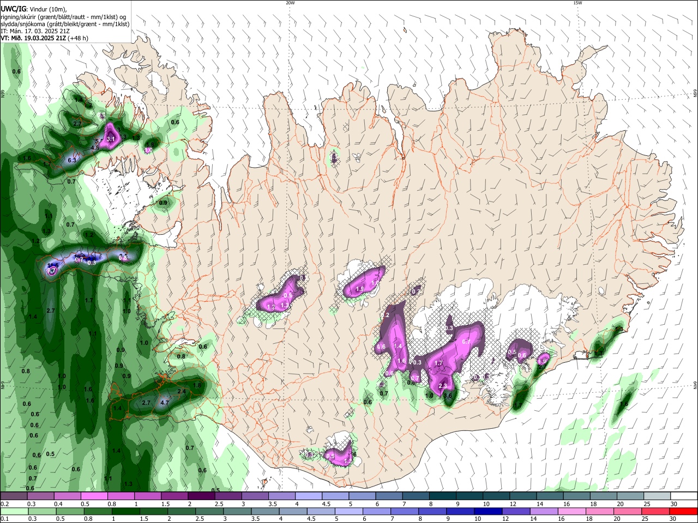Click the palest green 0.1 swatch in lower legend
The image size is (698, 523).
(14, 511)
